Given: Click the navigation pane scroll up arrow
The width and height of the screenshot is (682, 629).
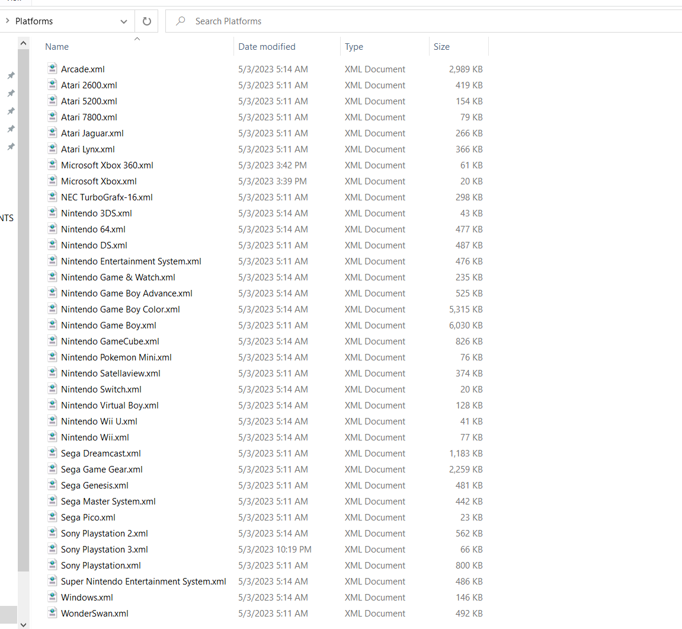Looking at the screenshot, I should [x=24, y=43].
